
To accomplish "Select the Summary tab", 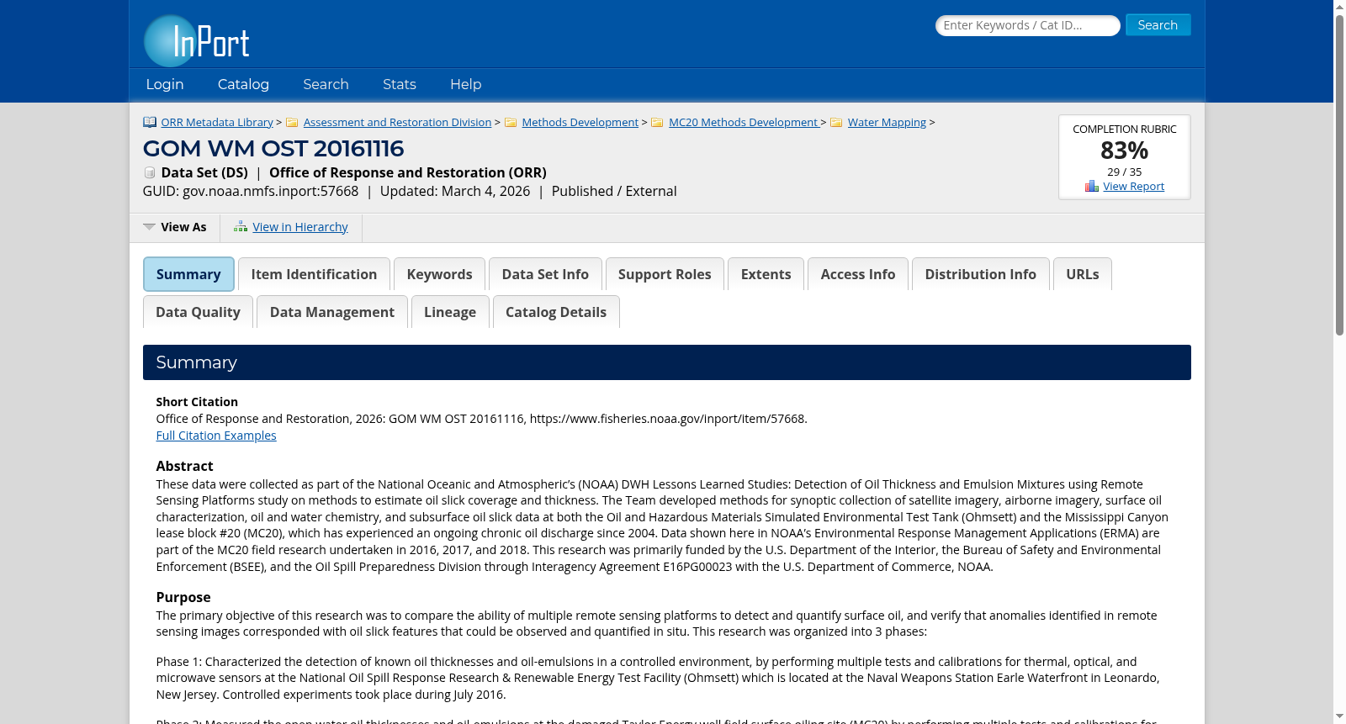I will point(188,274).
